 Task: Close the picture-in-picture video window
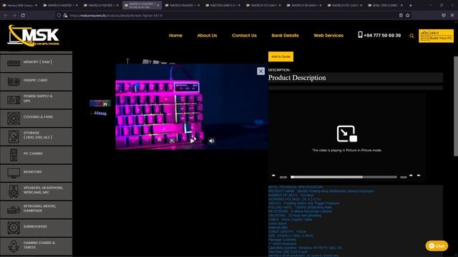[260, 71]
